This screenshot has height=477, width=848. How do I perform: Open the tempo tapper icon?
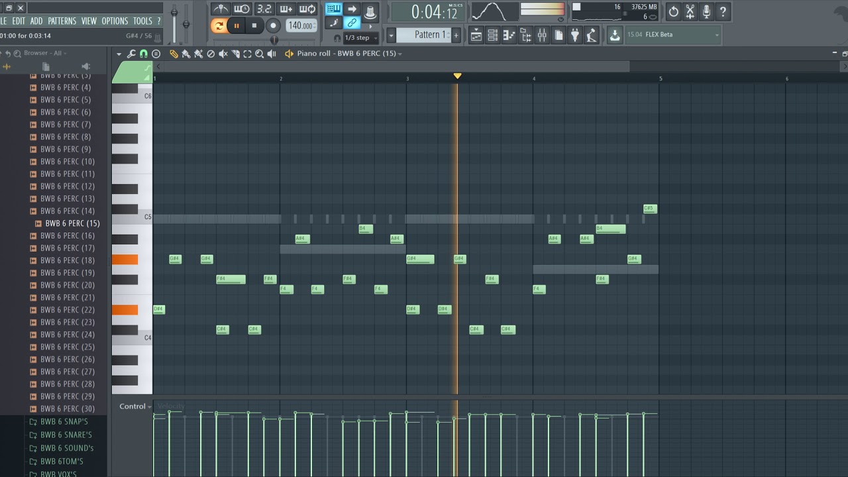click(x=591, y=35)
